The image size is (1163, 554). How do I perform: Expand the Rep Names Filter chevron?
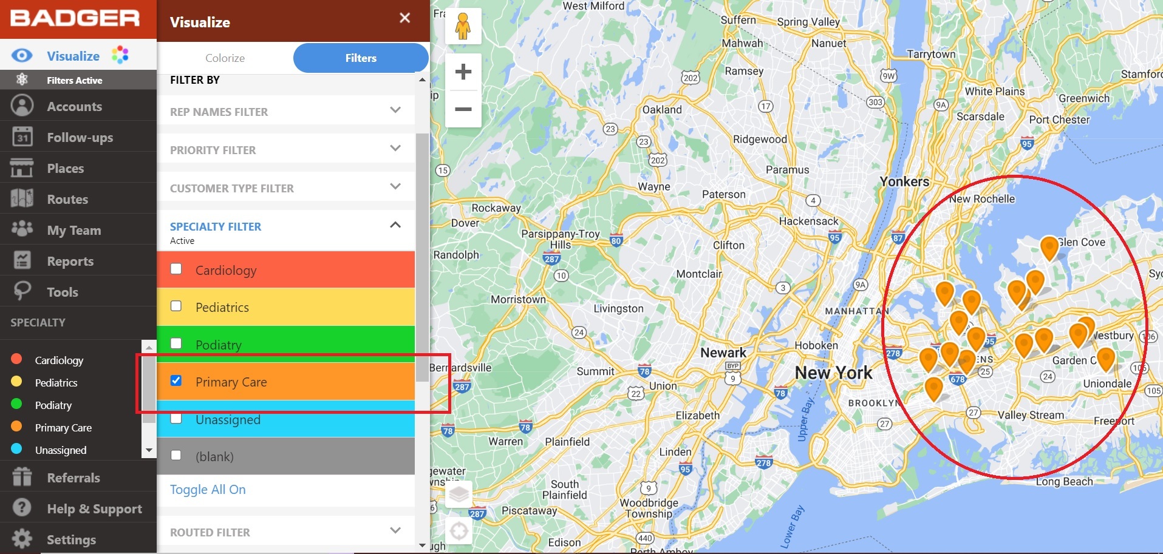click(395, 110)
